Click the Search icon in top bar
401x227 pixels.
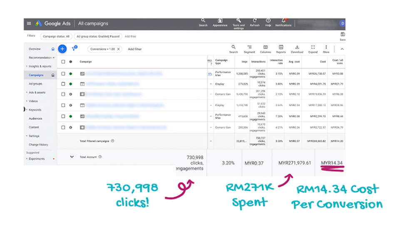click(203, 21)
